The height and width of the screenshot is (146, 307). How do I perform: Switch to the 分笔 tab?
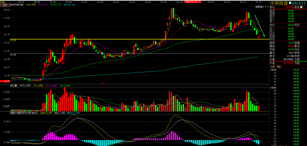tap(272, 67)
